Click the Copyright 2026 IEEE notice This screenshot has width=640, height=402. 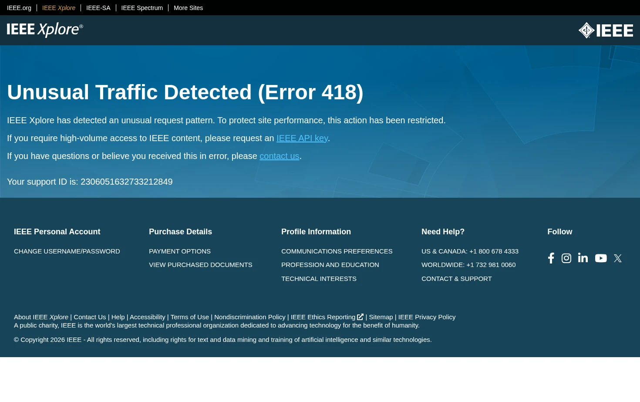point(223,340)
